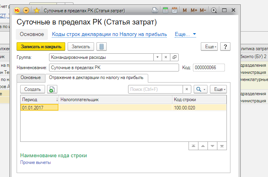The width and height of the screenshot is (268, 177).
Task: Open help with the question mark button
Action: (x=225, y=47)
